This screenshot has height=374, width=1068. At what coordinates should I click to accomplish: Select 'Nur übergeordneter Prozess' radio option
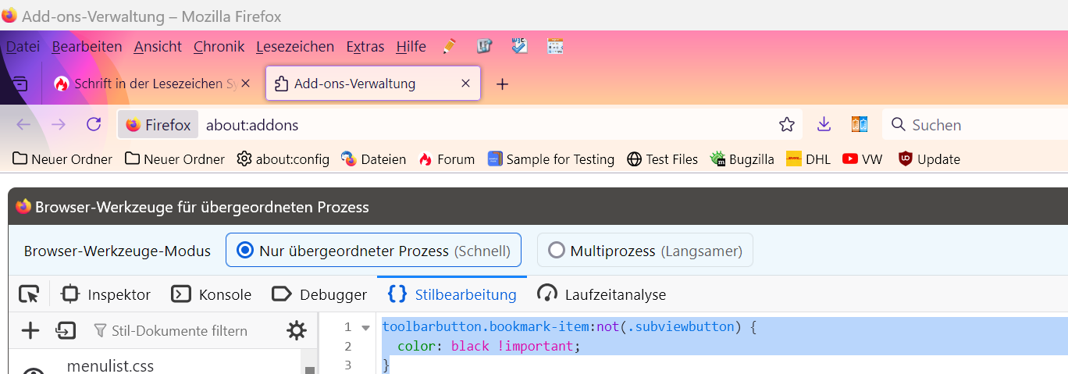[x=245, y=251]
